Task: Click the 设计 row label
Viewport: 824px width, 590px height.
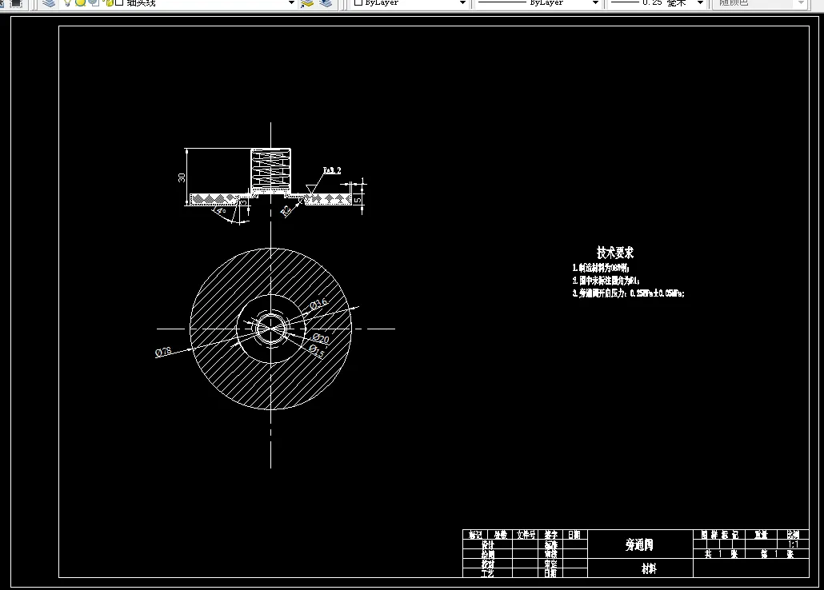Action: (x=488, y=544)
